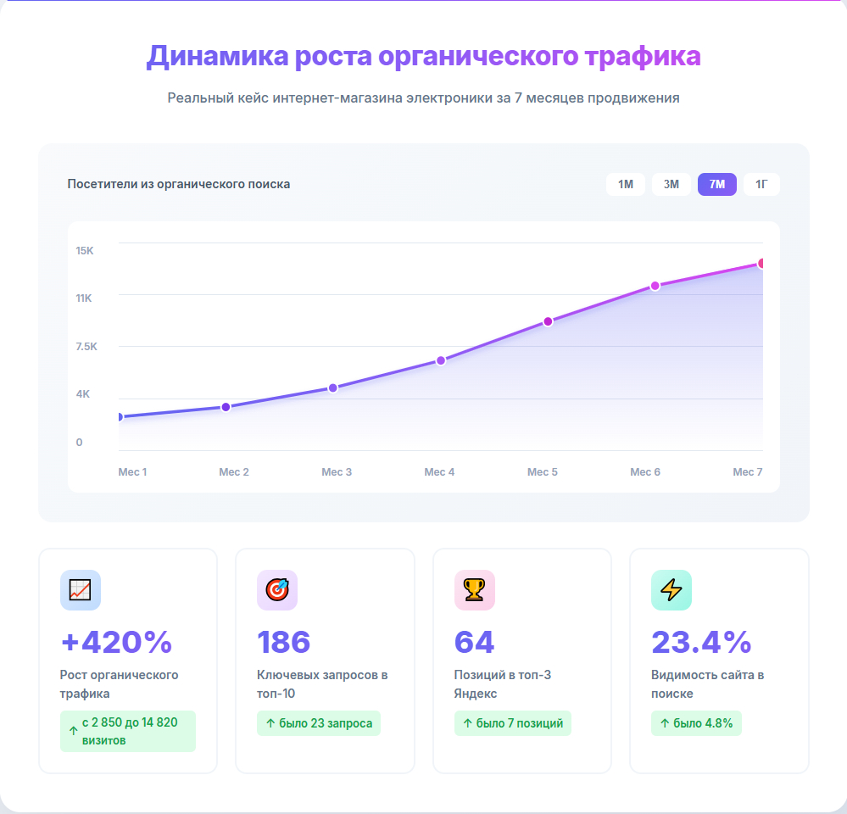Select the chart data point above Мес 5
The height and width of the screenshot is (814, 847).
[x=548, y=321]
